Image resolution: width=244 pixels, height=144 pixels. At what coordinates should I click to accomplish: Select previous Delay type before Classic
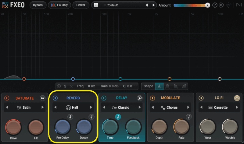[x=104, y=107]
